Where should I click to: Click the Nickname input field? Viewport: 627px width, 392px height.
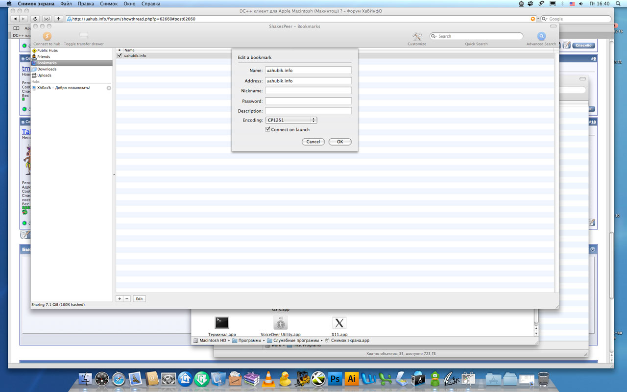pyautogui.click(x=308, y=91)
